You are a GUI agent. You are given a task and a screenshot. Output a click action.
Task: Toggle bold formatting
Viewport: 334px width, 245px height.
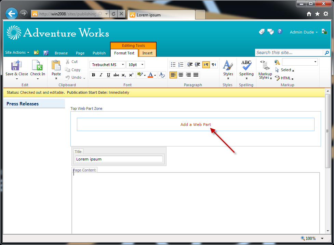pos(93,75)
